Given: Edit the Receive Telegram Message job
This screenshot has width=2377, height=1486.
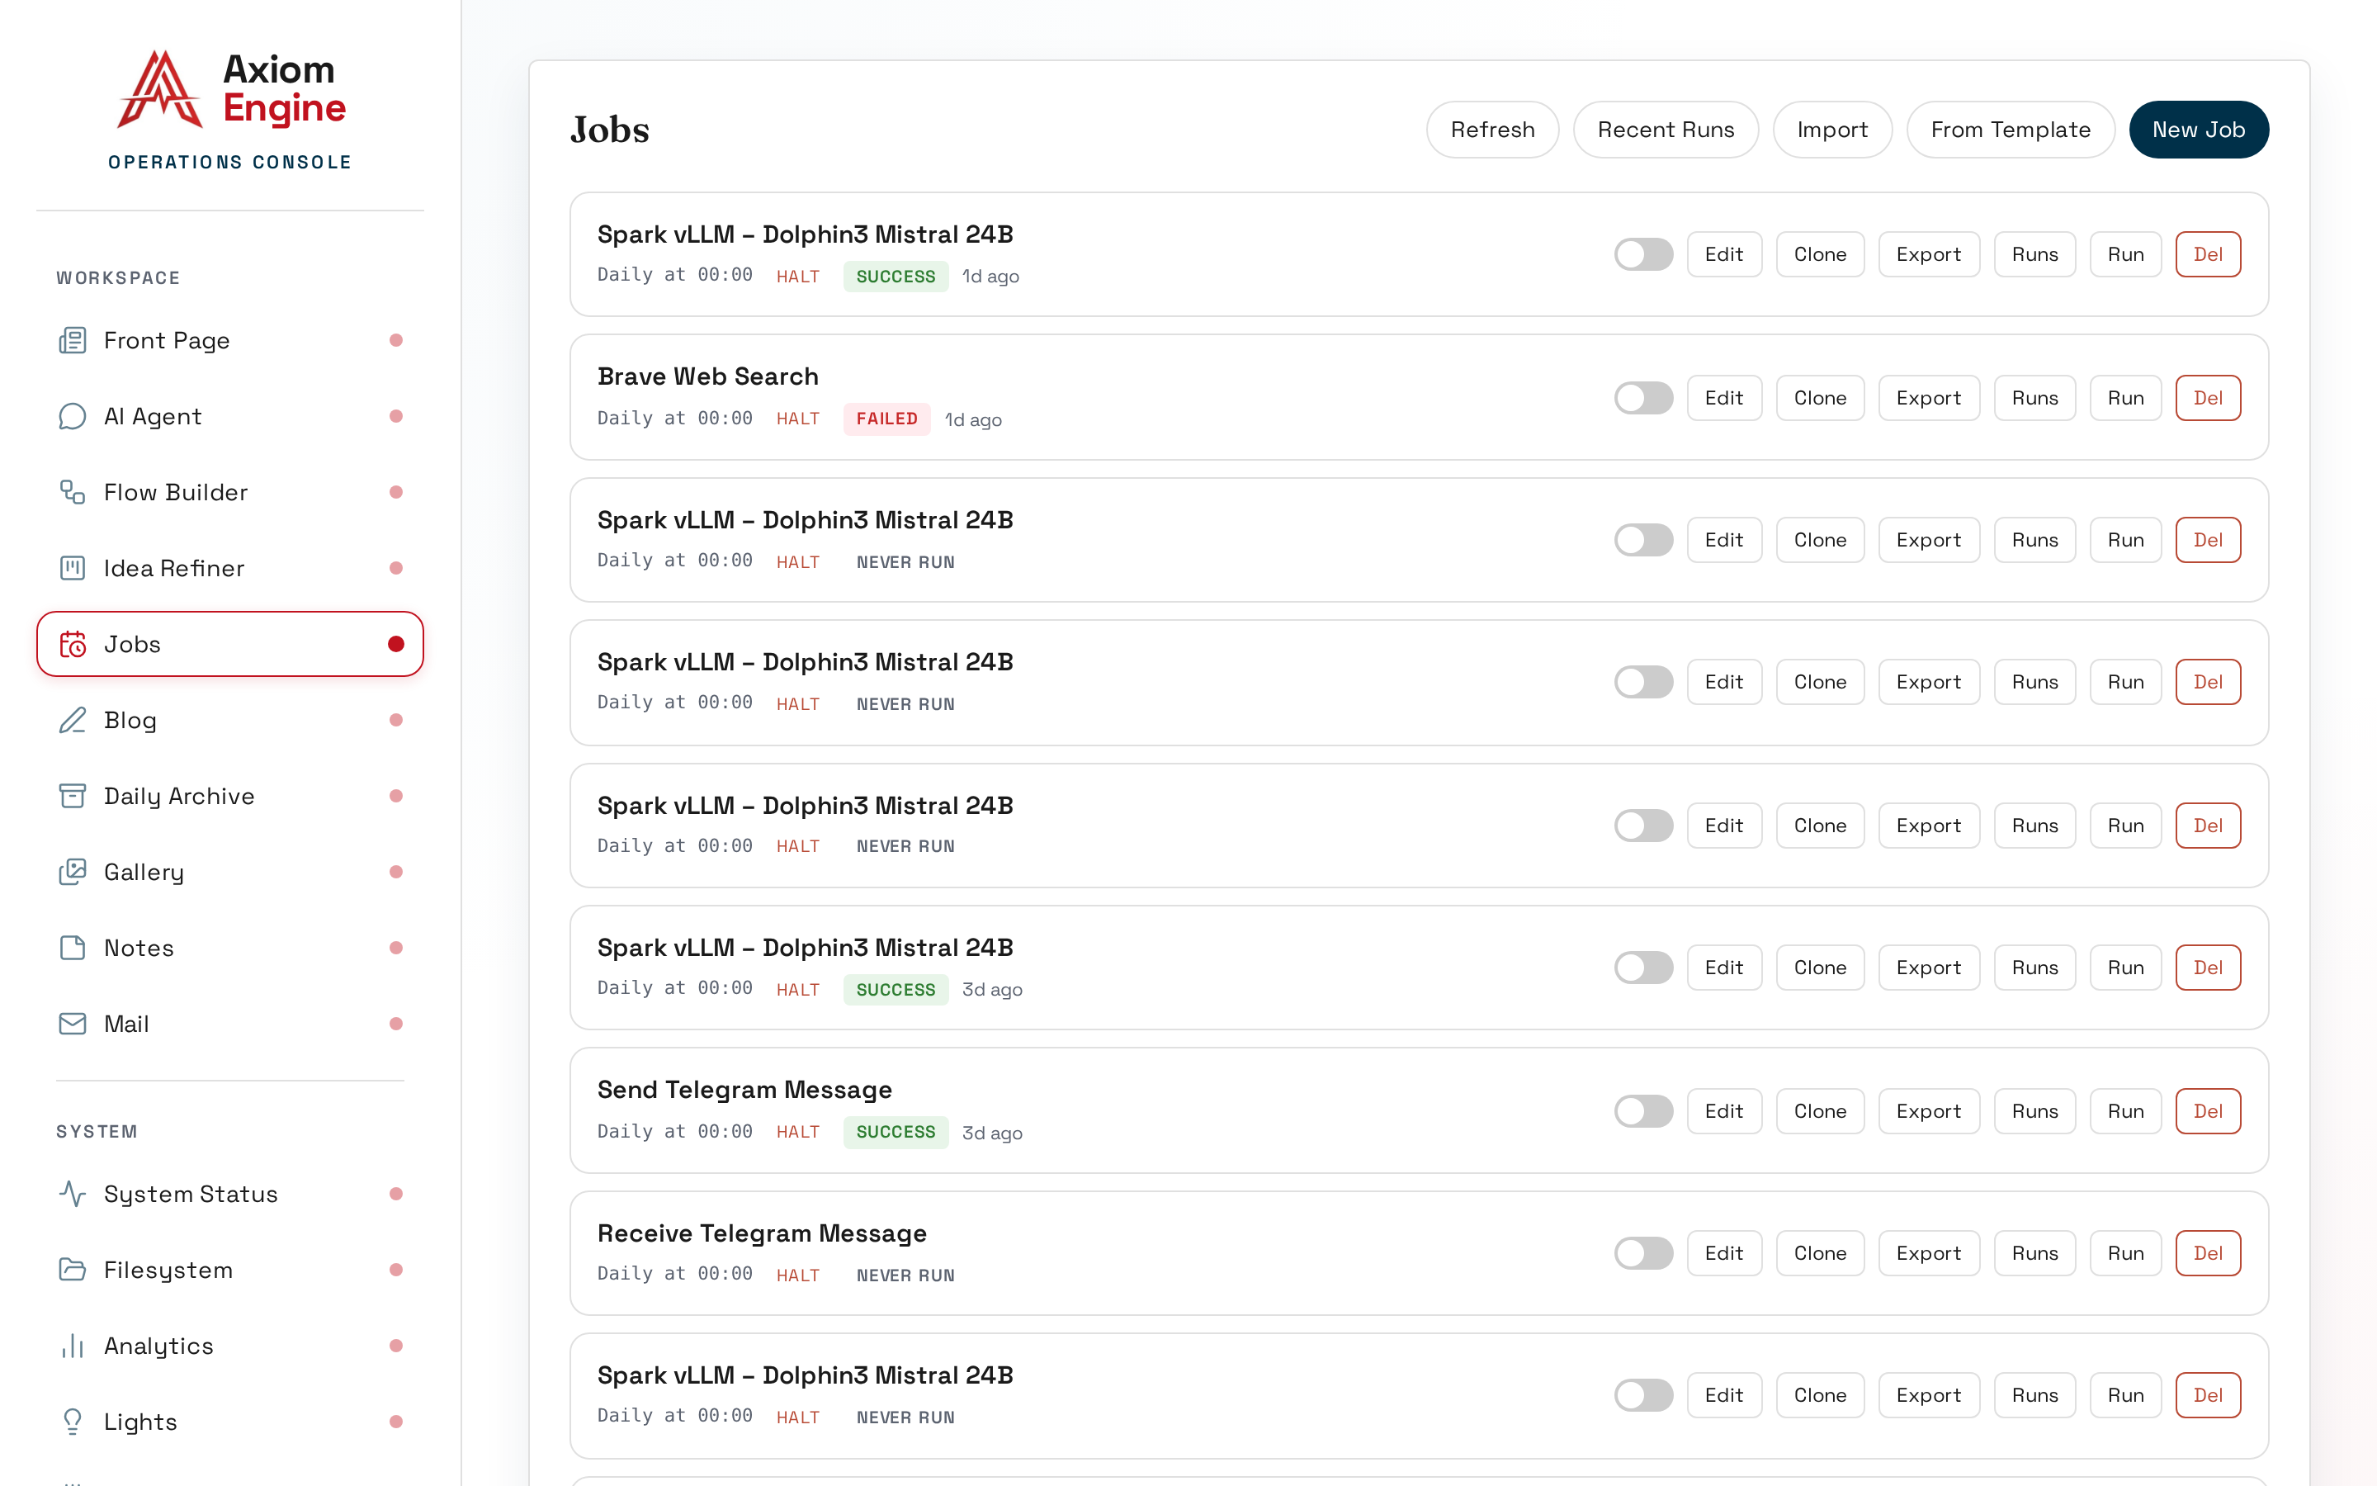Looking at the screenshot, I should [1724, 1253].
